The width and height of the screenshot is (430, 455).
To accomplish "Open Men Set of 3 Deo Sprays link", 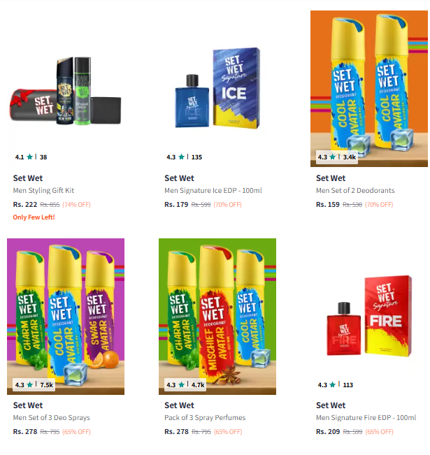I will [52, 417].
